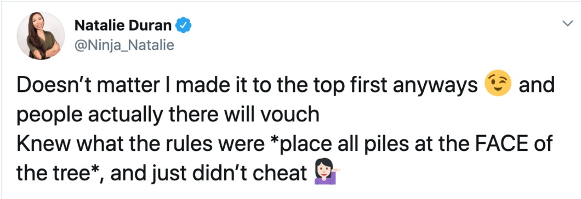
Task: Visit the @Ninja_Natalie handle link
Action: [124, 45]
